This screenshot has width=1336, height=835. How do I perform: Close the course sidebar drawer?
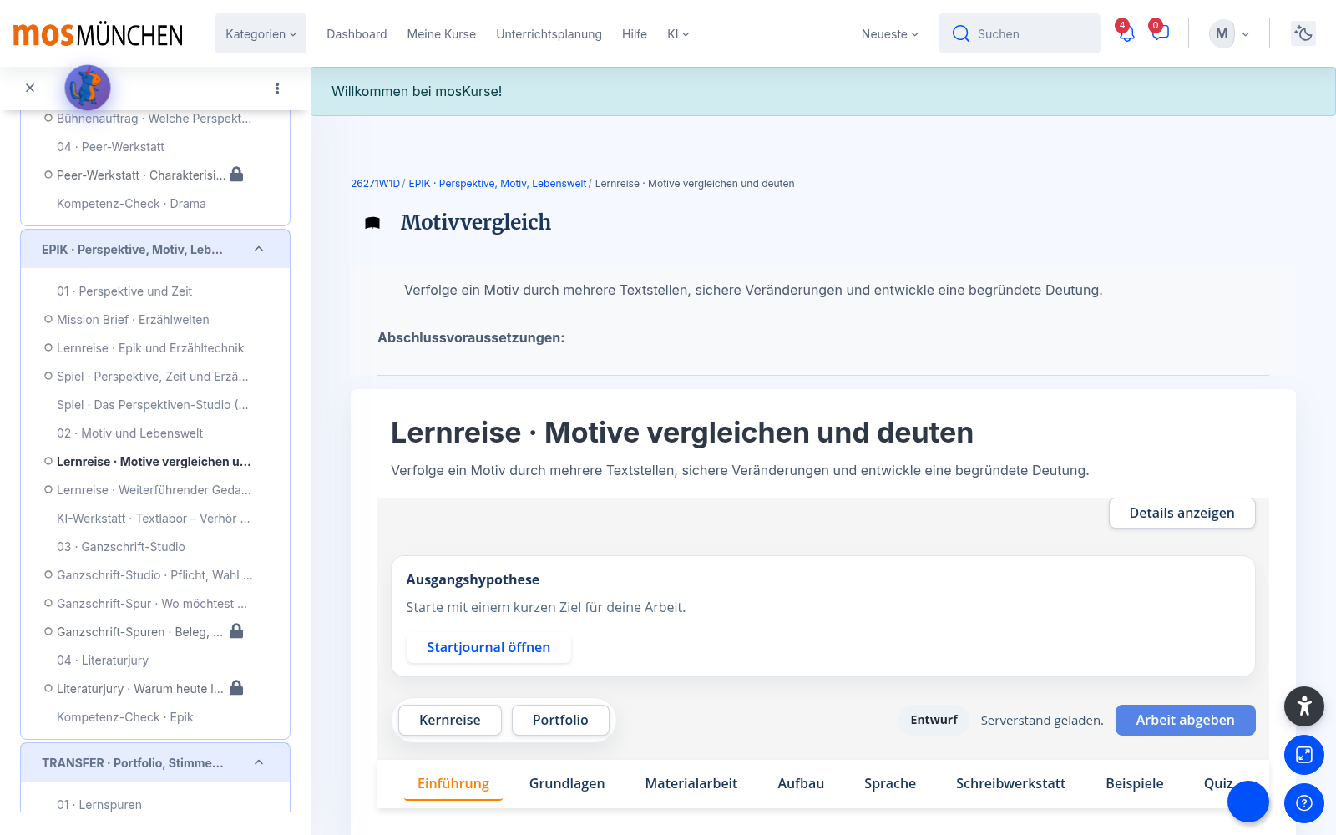click(30, 88)
